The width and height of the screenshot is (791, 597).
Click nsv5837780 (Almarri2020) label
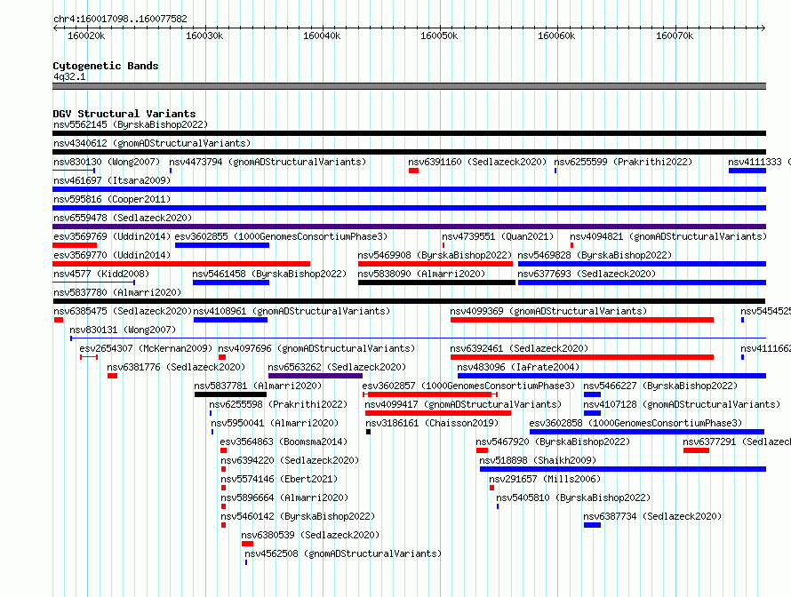117,292
